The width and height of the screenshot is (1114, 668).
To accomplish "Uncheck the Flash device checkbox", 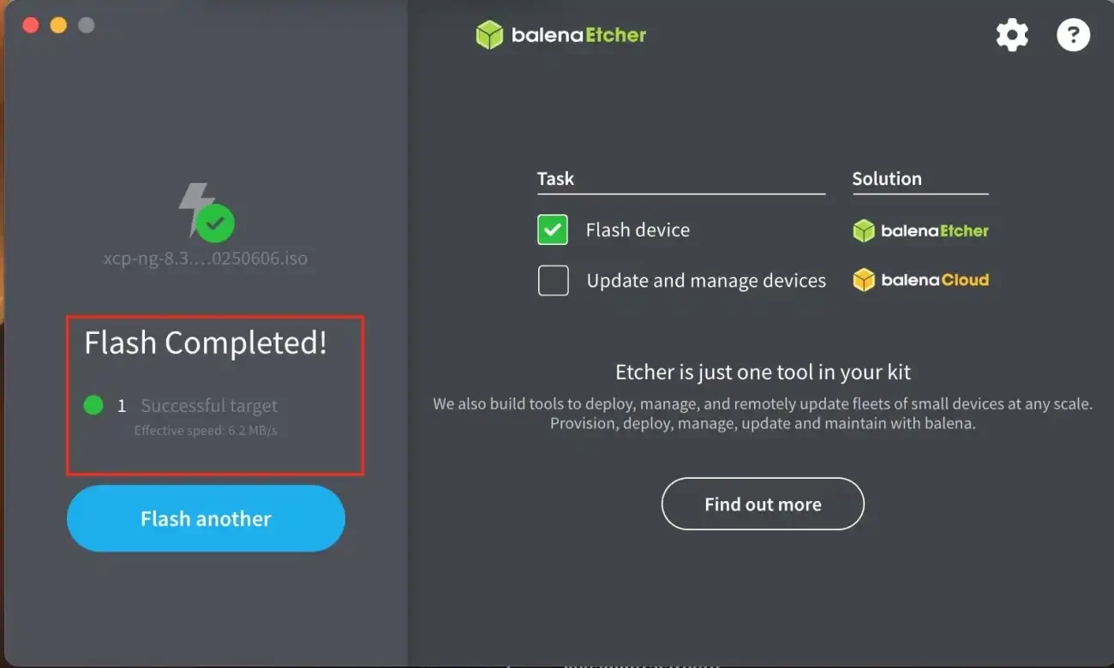I will click(553, 230).
